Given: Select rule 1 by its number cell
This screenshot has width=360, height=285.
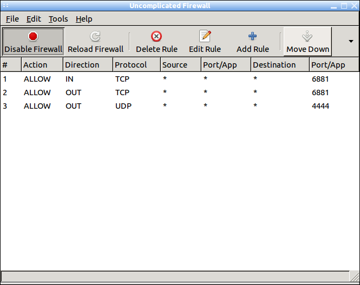Looking at the screenshot, I should (5, 79).
